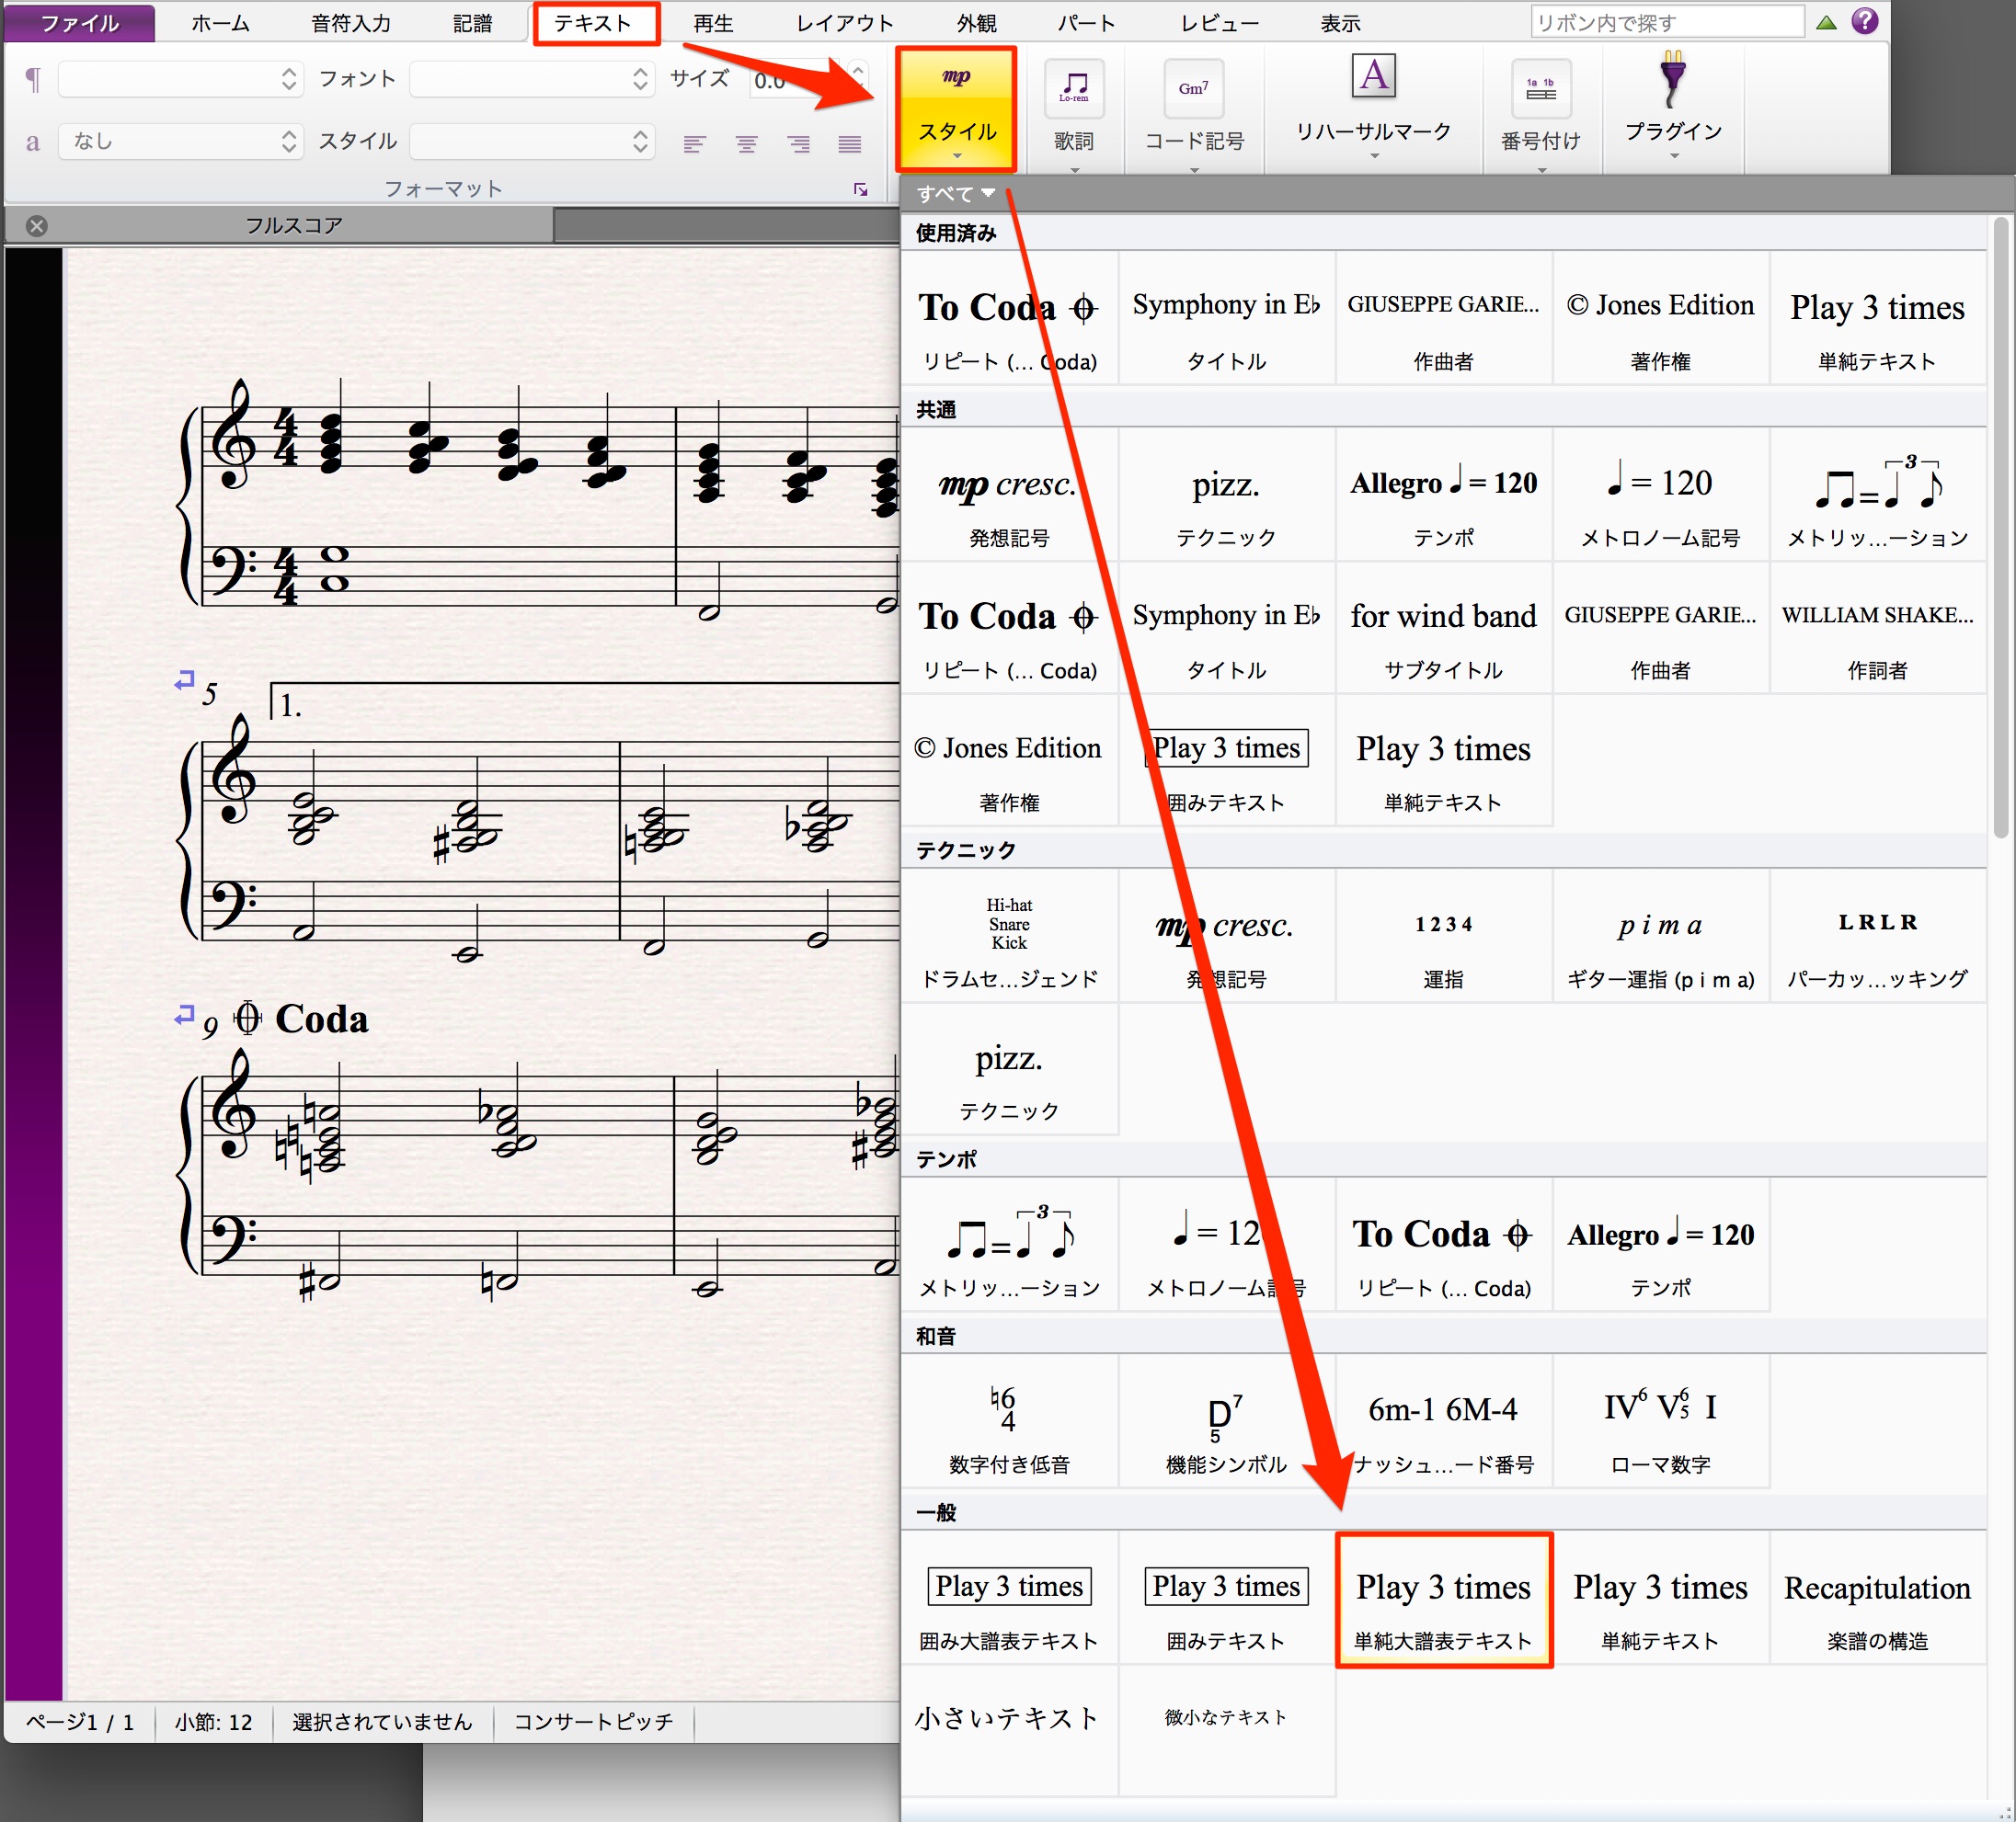Expand the 番号付け dropdown arrow
This screenshot has width=2016, height=1822.
[x=1541, y=170]
